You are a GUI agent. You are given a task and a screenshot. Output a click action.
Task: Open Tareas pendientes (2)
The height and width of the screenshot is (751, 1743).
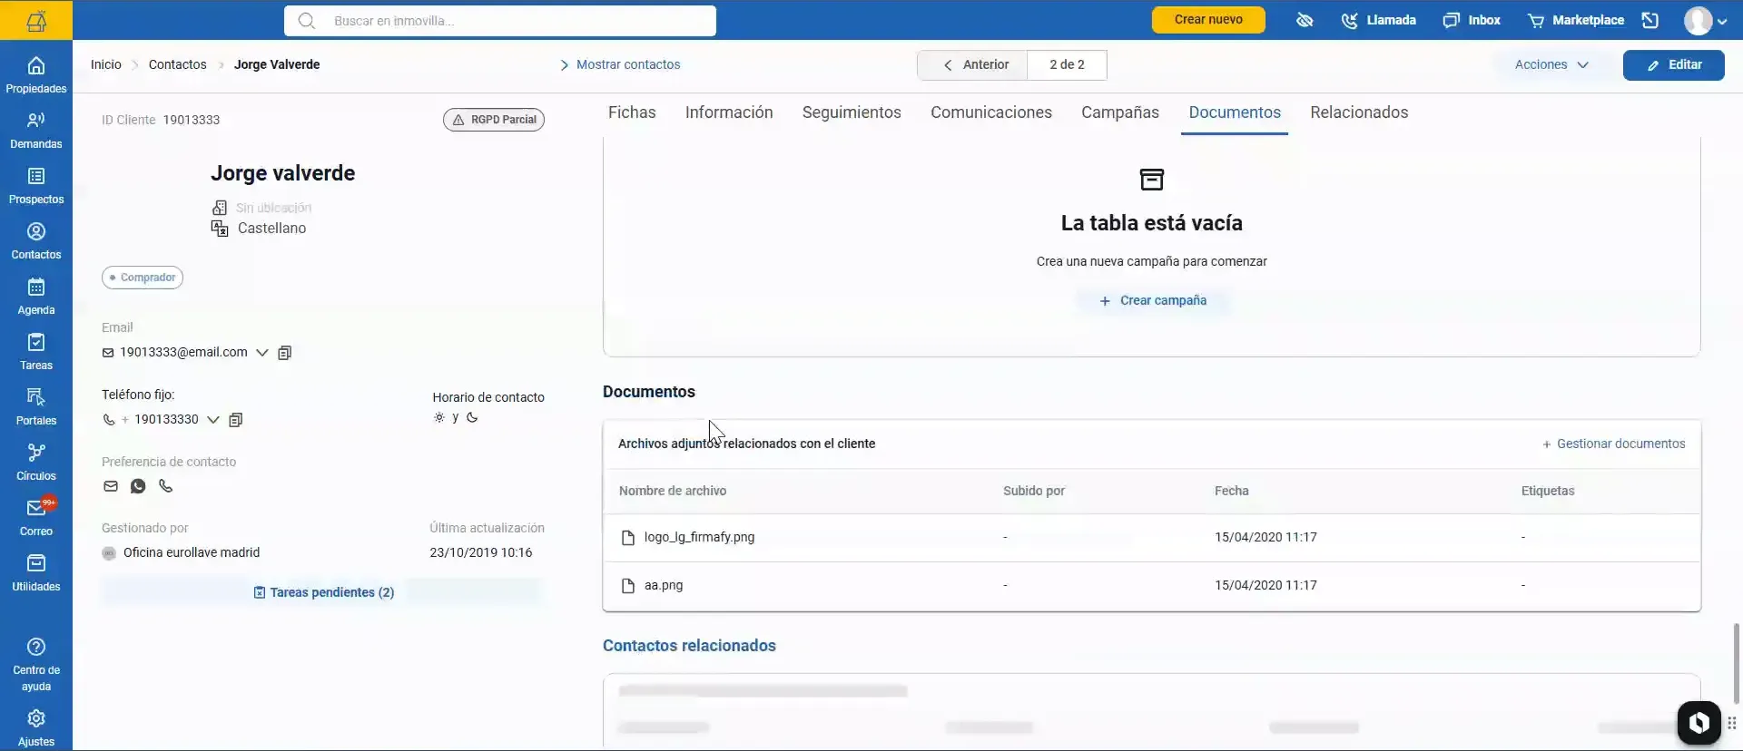tap(323, 592)
